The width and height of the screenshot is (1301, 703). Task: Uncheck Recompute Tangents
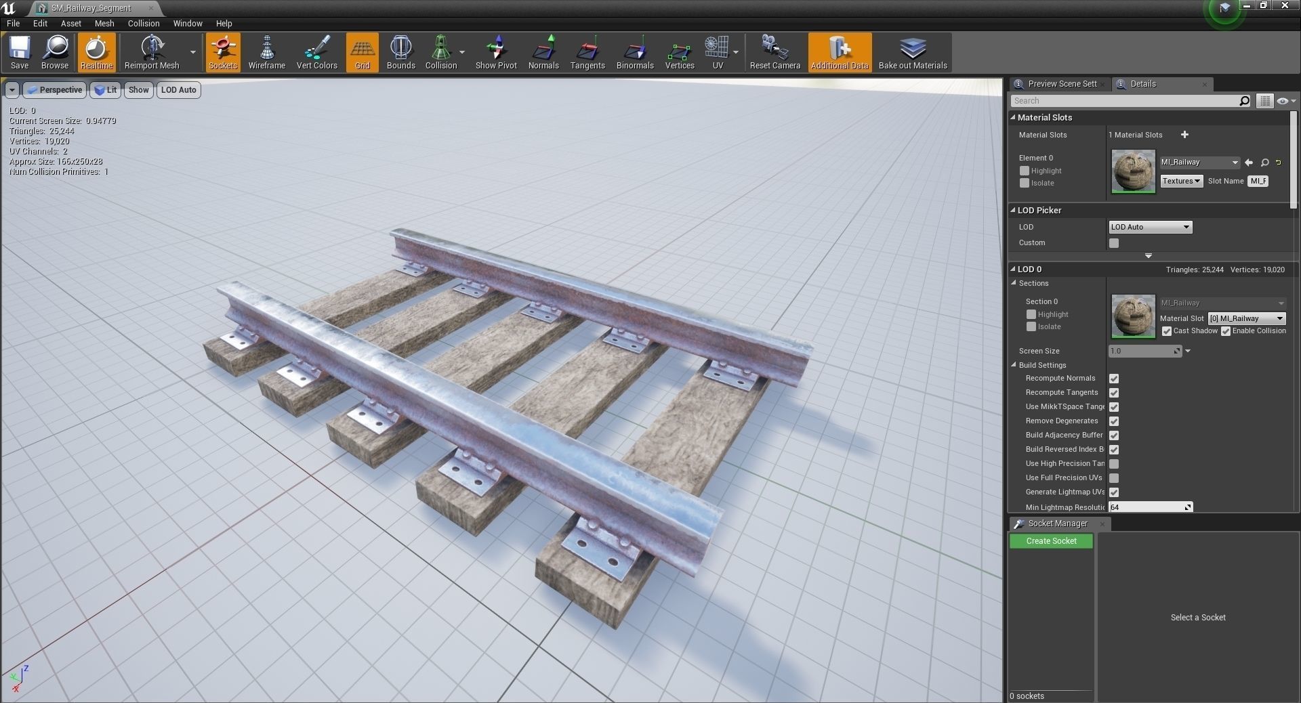[x=1114, y=393]
